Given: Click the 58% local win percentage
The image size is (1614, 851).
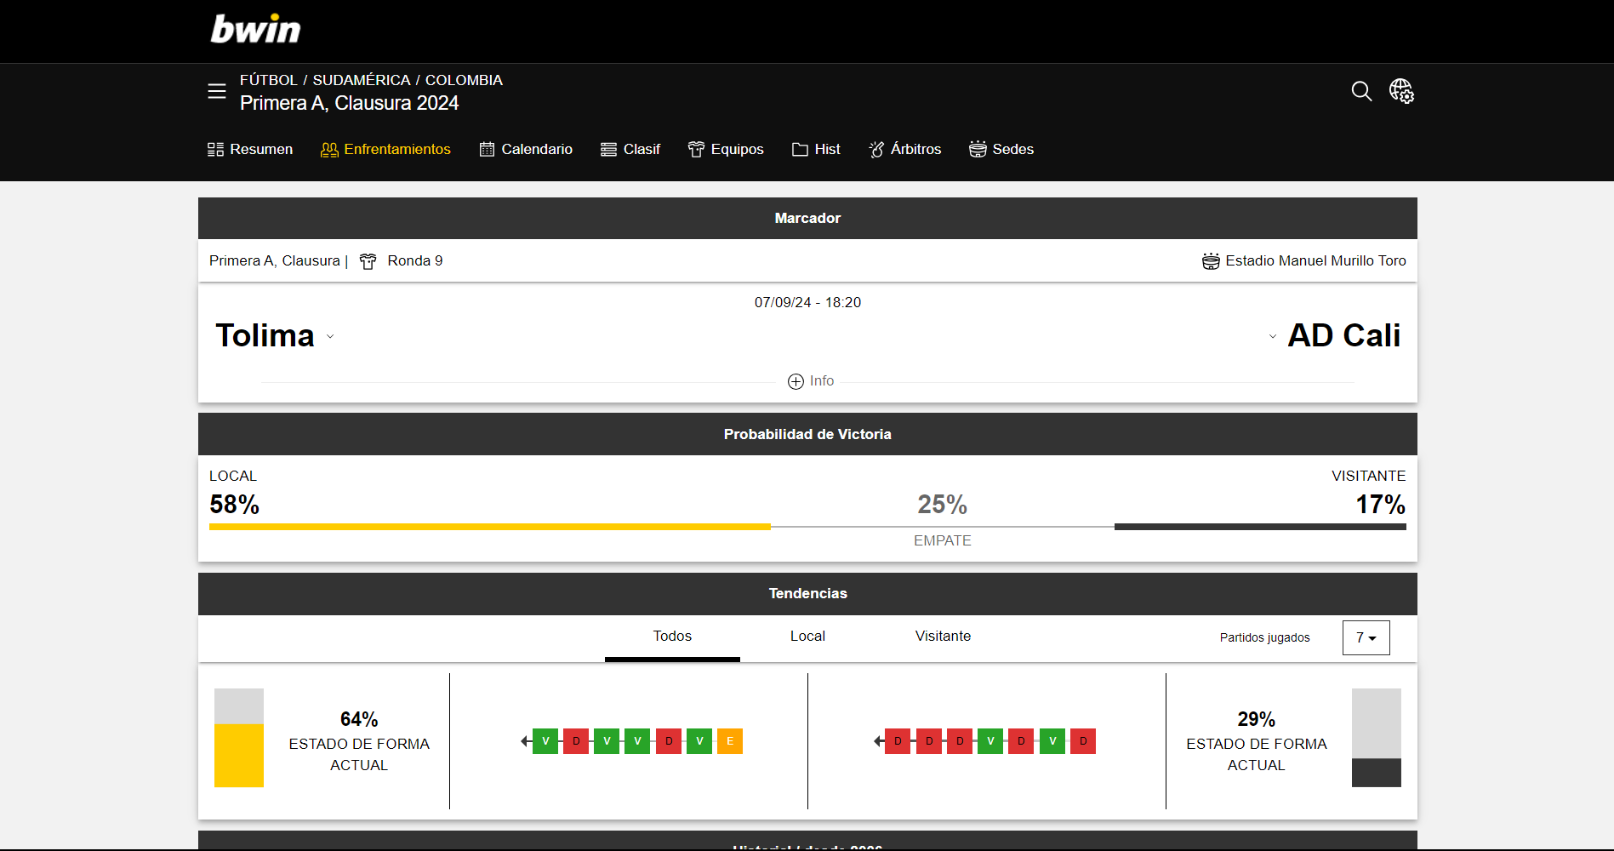Looking at the screenshot, I should tap(235, 505).
